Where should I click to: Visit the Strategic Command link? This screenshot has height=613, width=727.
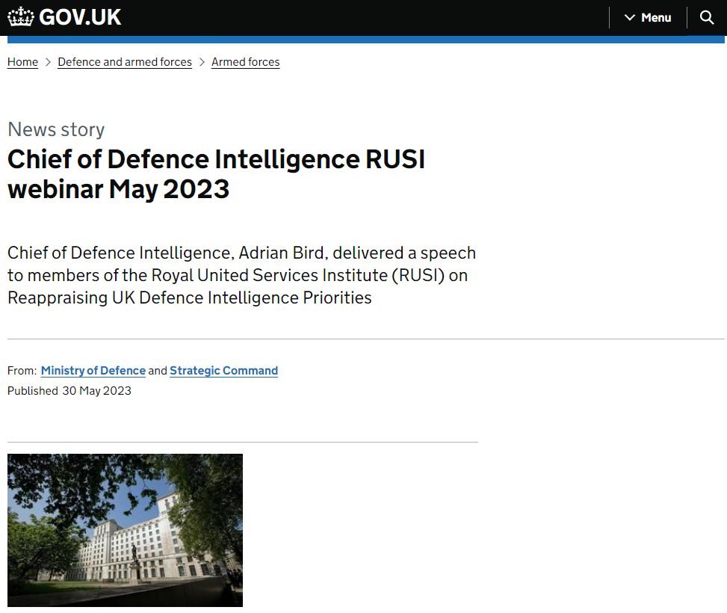(224, 371)
